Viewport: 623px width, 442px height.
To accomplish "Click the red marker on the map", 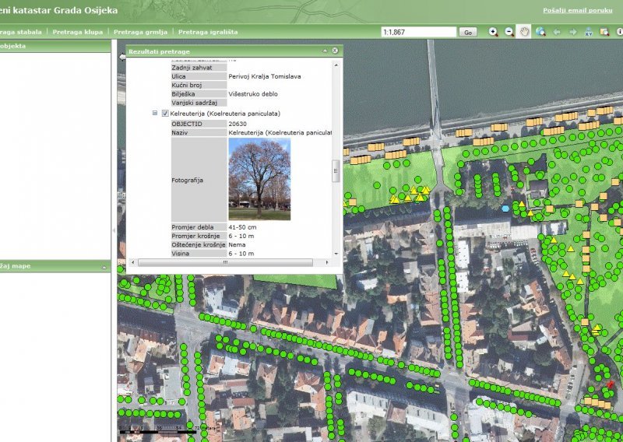I will pos(610,384).
